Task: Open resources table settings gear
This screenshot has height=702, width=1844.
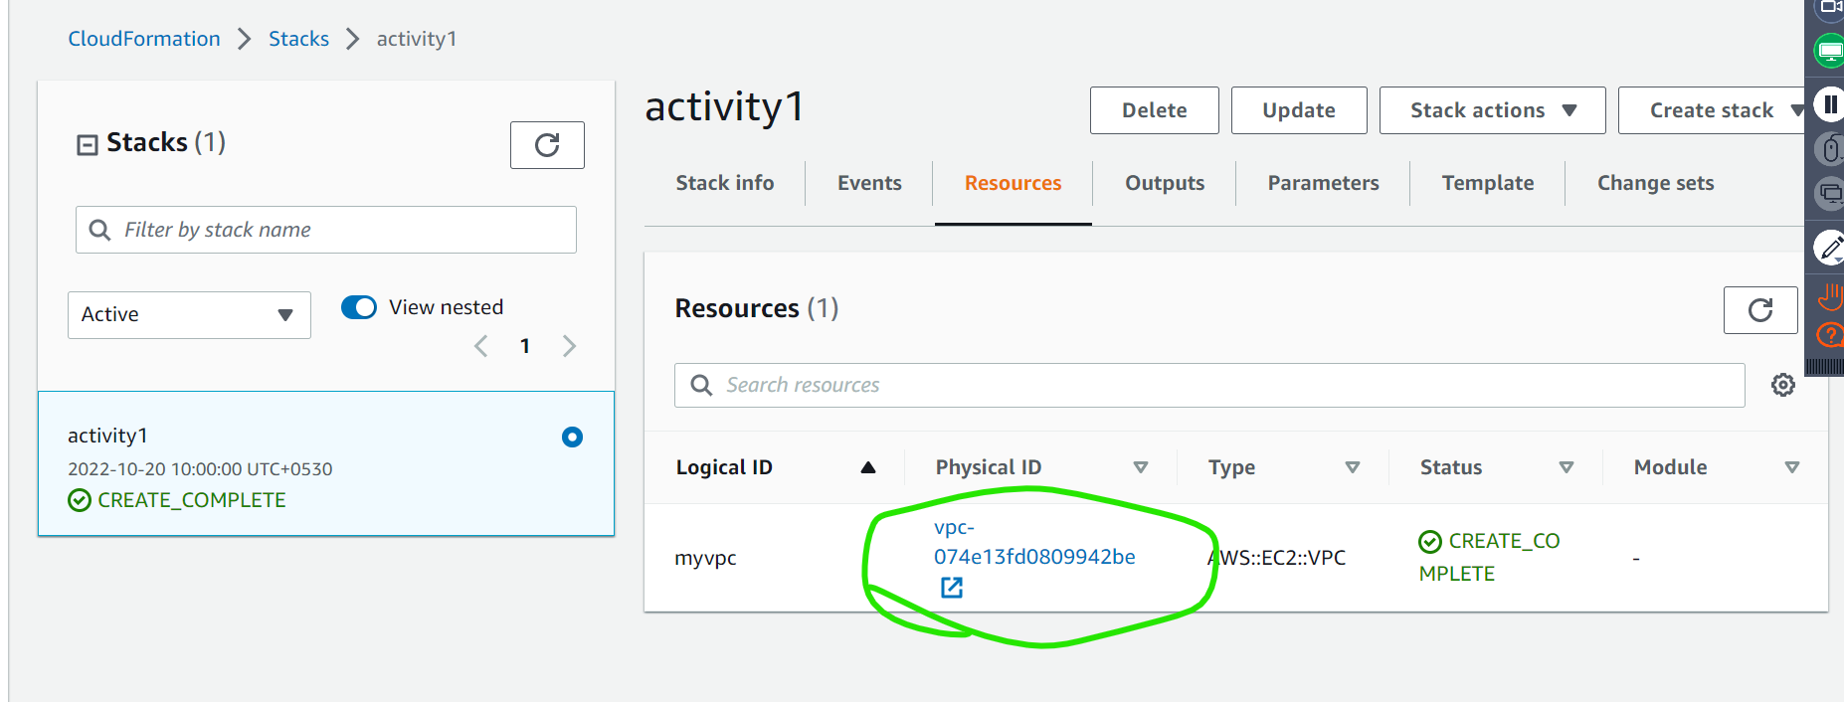Action: pyautogui.click(x=1783, y=385)
